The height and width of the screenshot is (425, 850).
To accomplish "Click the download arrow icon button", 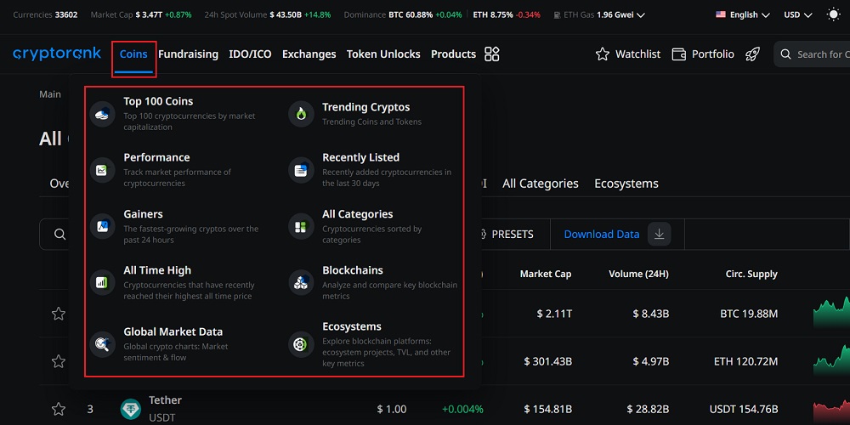I will click(659, 235).
